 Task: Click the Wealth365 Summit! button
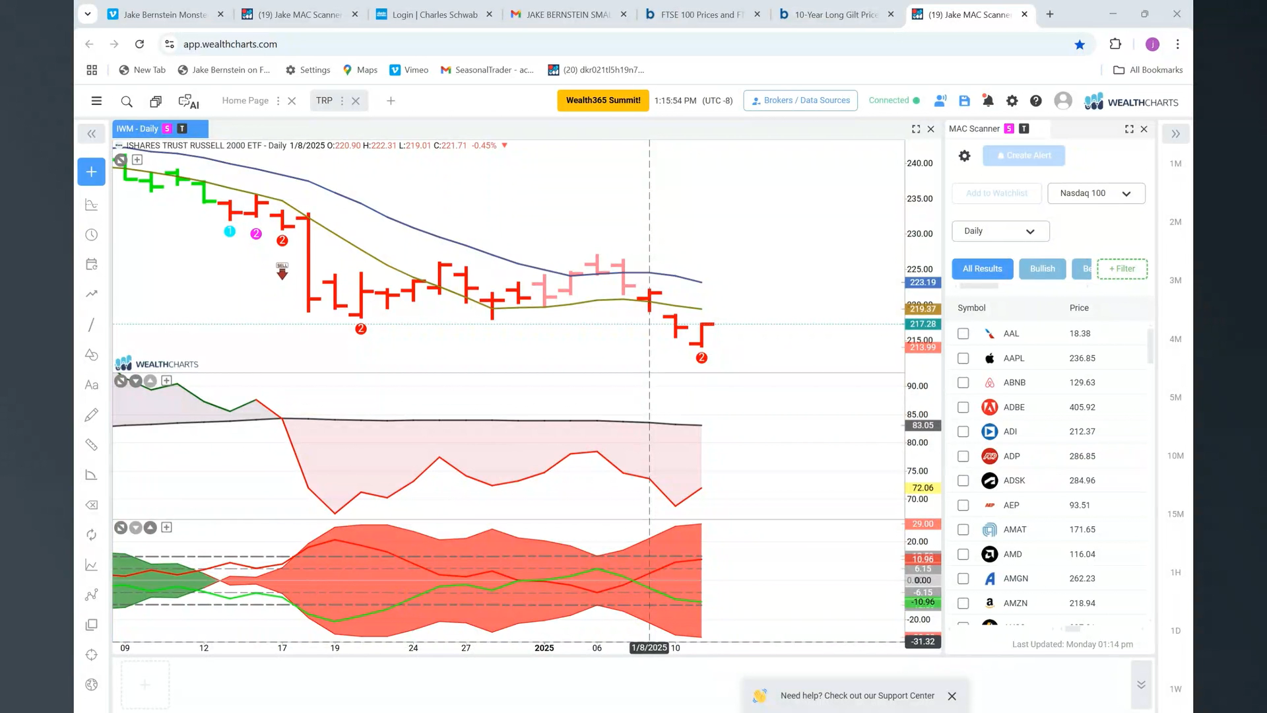coord(603,100)
